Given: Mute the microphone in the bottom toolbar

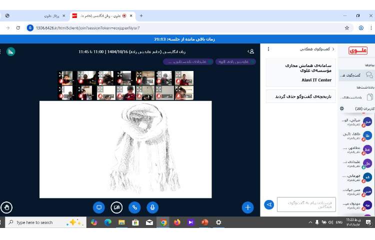Looking at the screenshot, I should (x=152, y=207).
